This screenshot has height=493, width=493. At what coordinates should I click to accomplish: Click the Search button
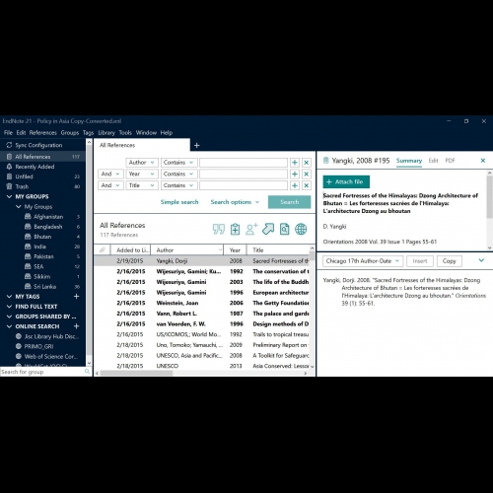289,202
